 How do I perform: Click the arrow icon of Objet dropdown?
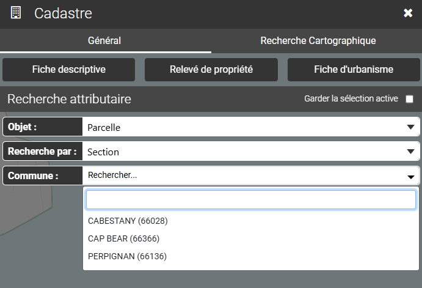[x=410, y=128]
